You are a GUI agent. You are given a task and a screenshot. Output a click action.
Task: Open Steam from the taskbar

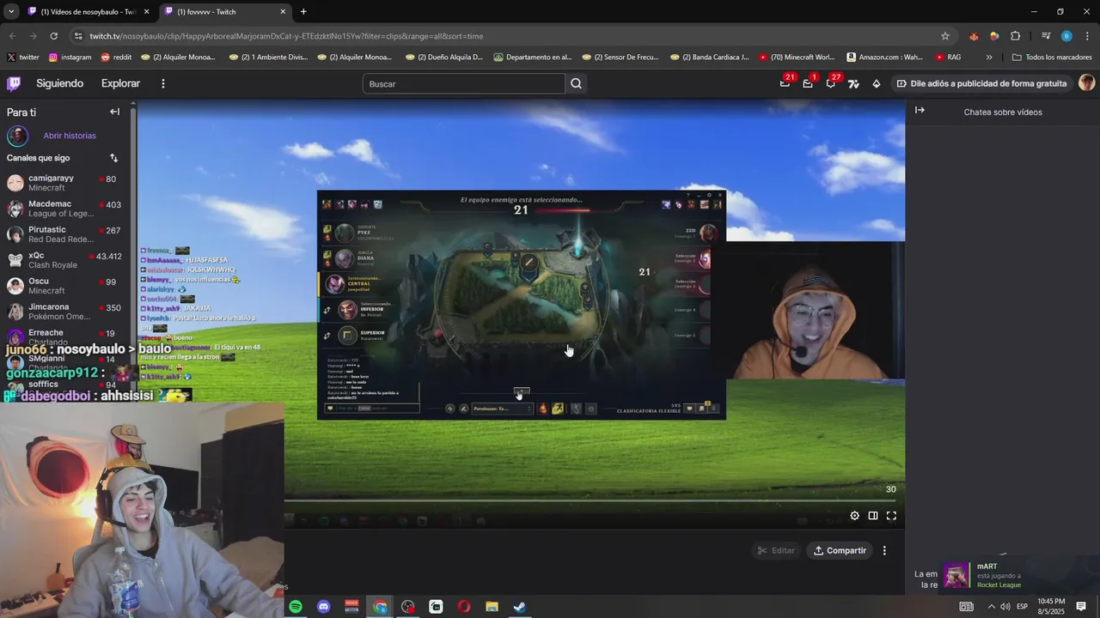coord(519,607)
